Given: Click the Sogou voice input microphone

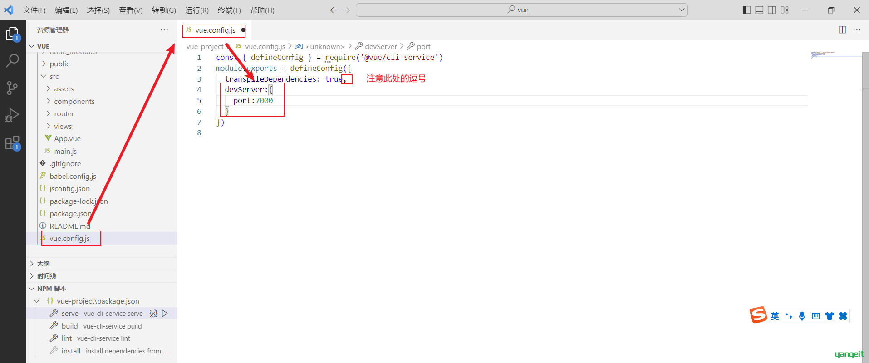Looking at the screenshot, I should [802, 316].
